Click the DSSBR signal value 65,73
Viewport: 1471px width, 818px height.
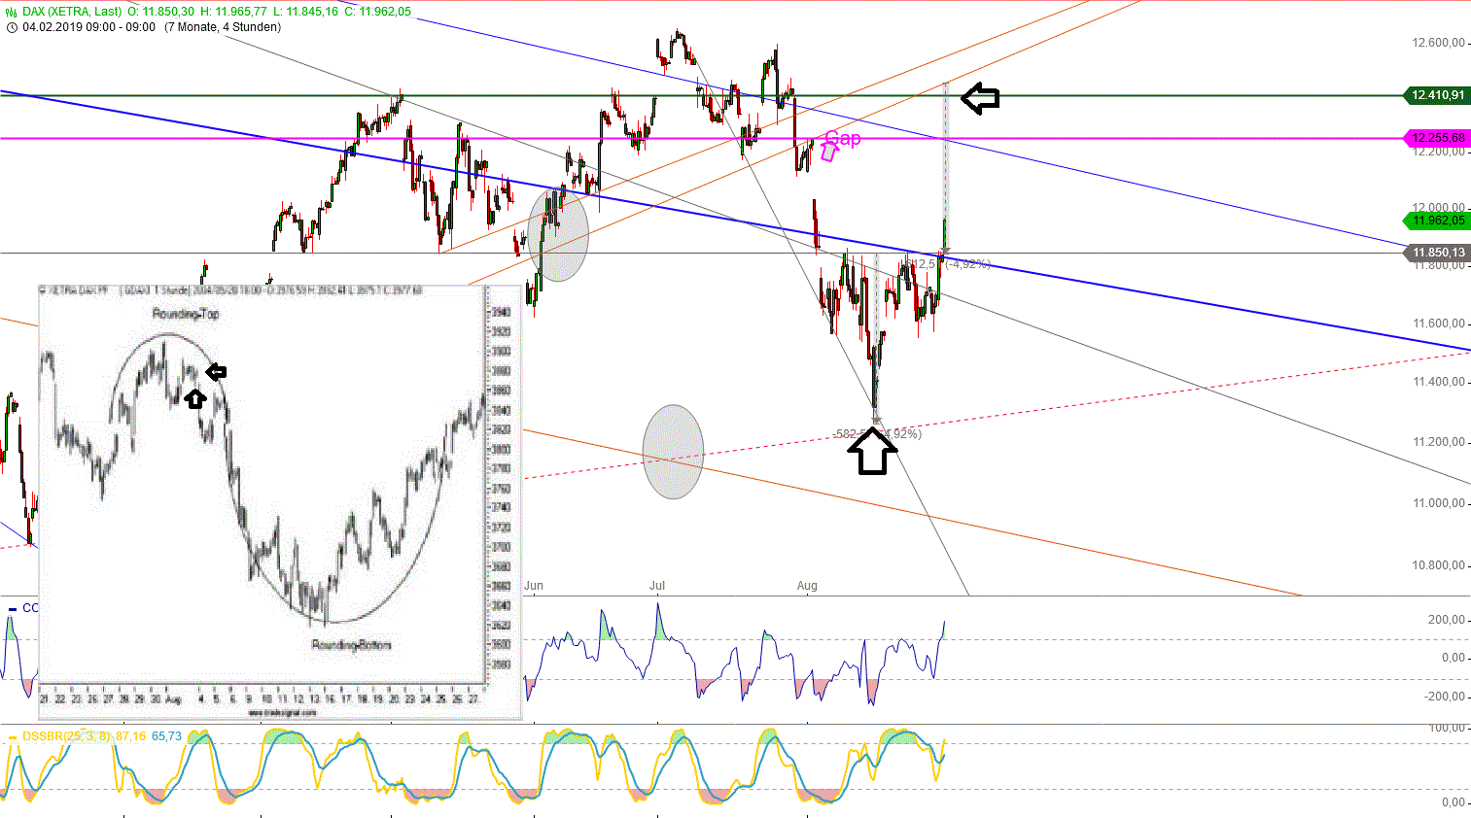(166, 736)
